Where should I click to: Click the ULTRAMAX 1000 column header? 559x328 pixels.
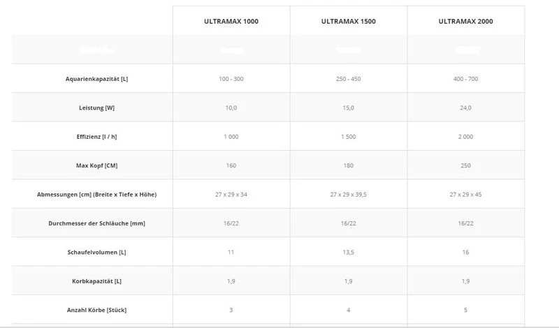[x=231, y=22]
